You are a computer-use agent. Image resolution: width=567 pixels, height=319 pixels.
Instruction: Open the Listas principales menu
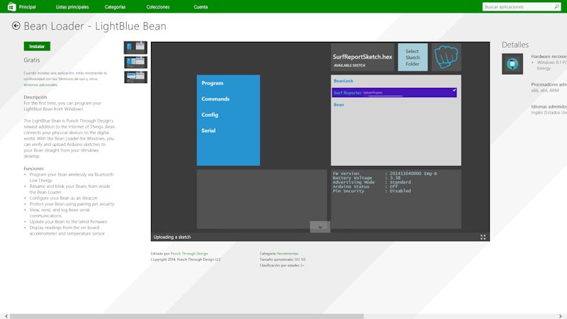click(x=72, y=7)
